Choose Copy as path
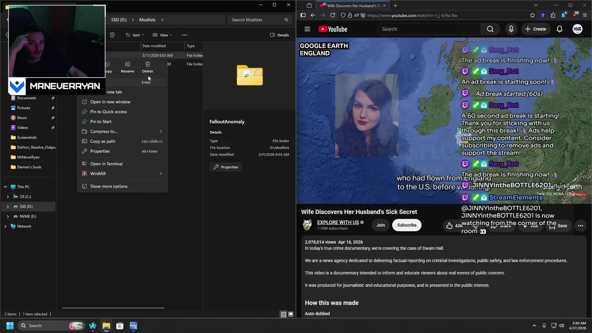The width and height of the screenshot is (592, 333). [x=122, y=141]
